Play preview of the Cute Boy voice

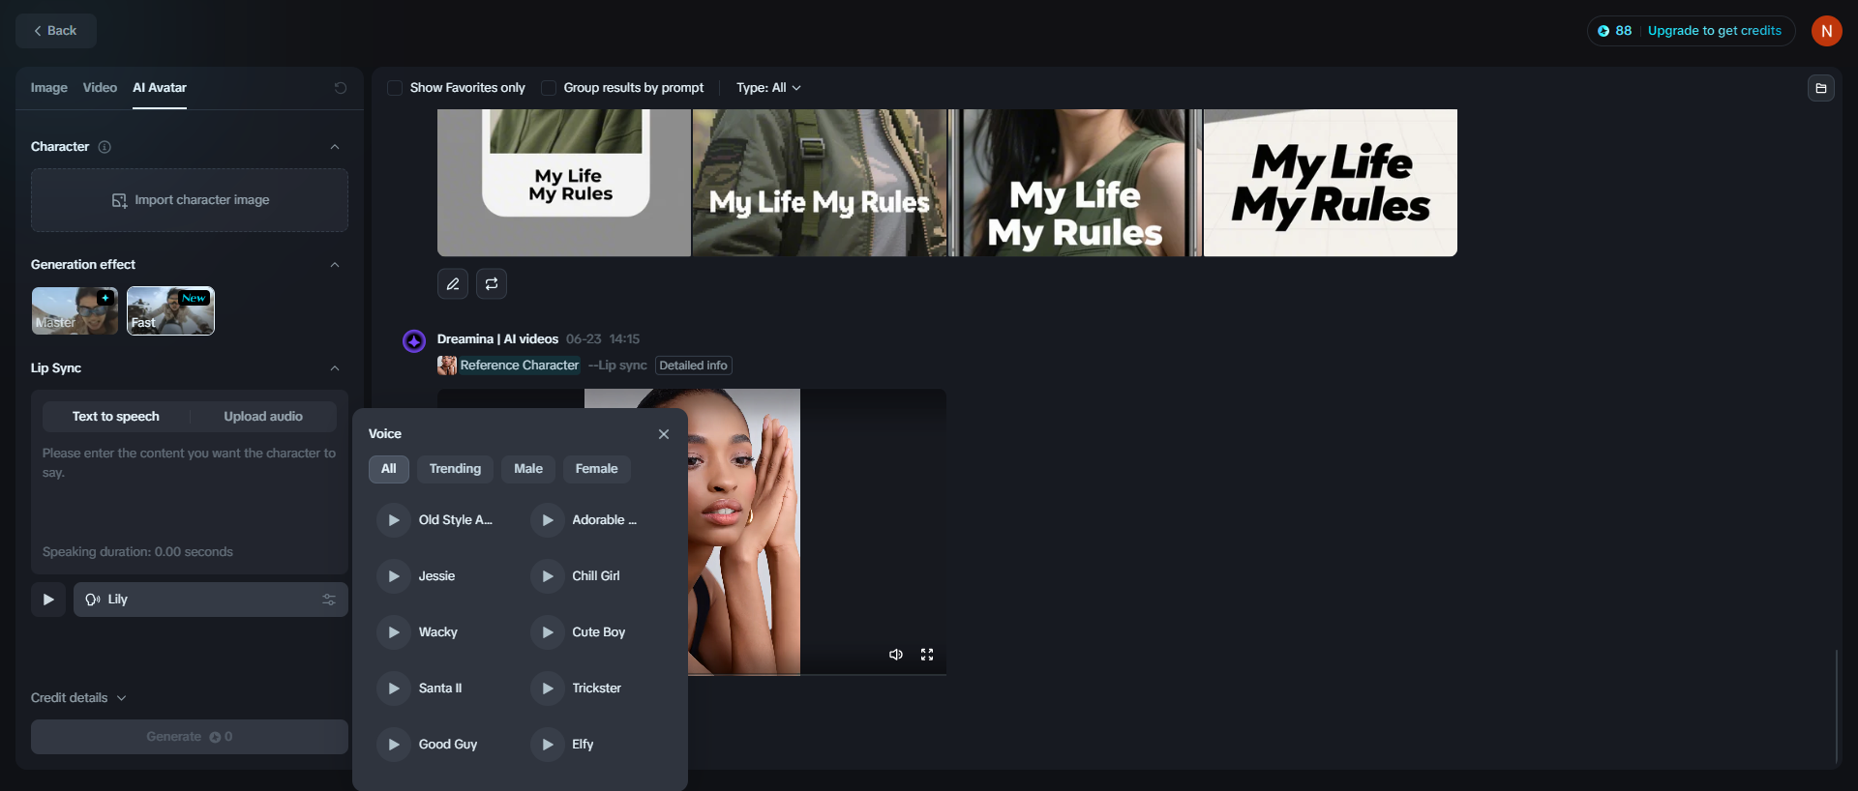(548, 632)
